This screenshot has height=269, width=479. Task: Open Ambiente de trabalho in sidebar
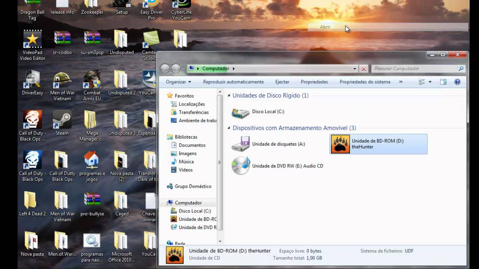tap(193, 121)
